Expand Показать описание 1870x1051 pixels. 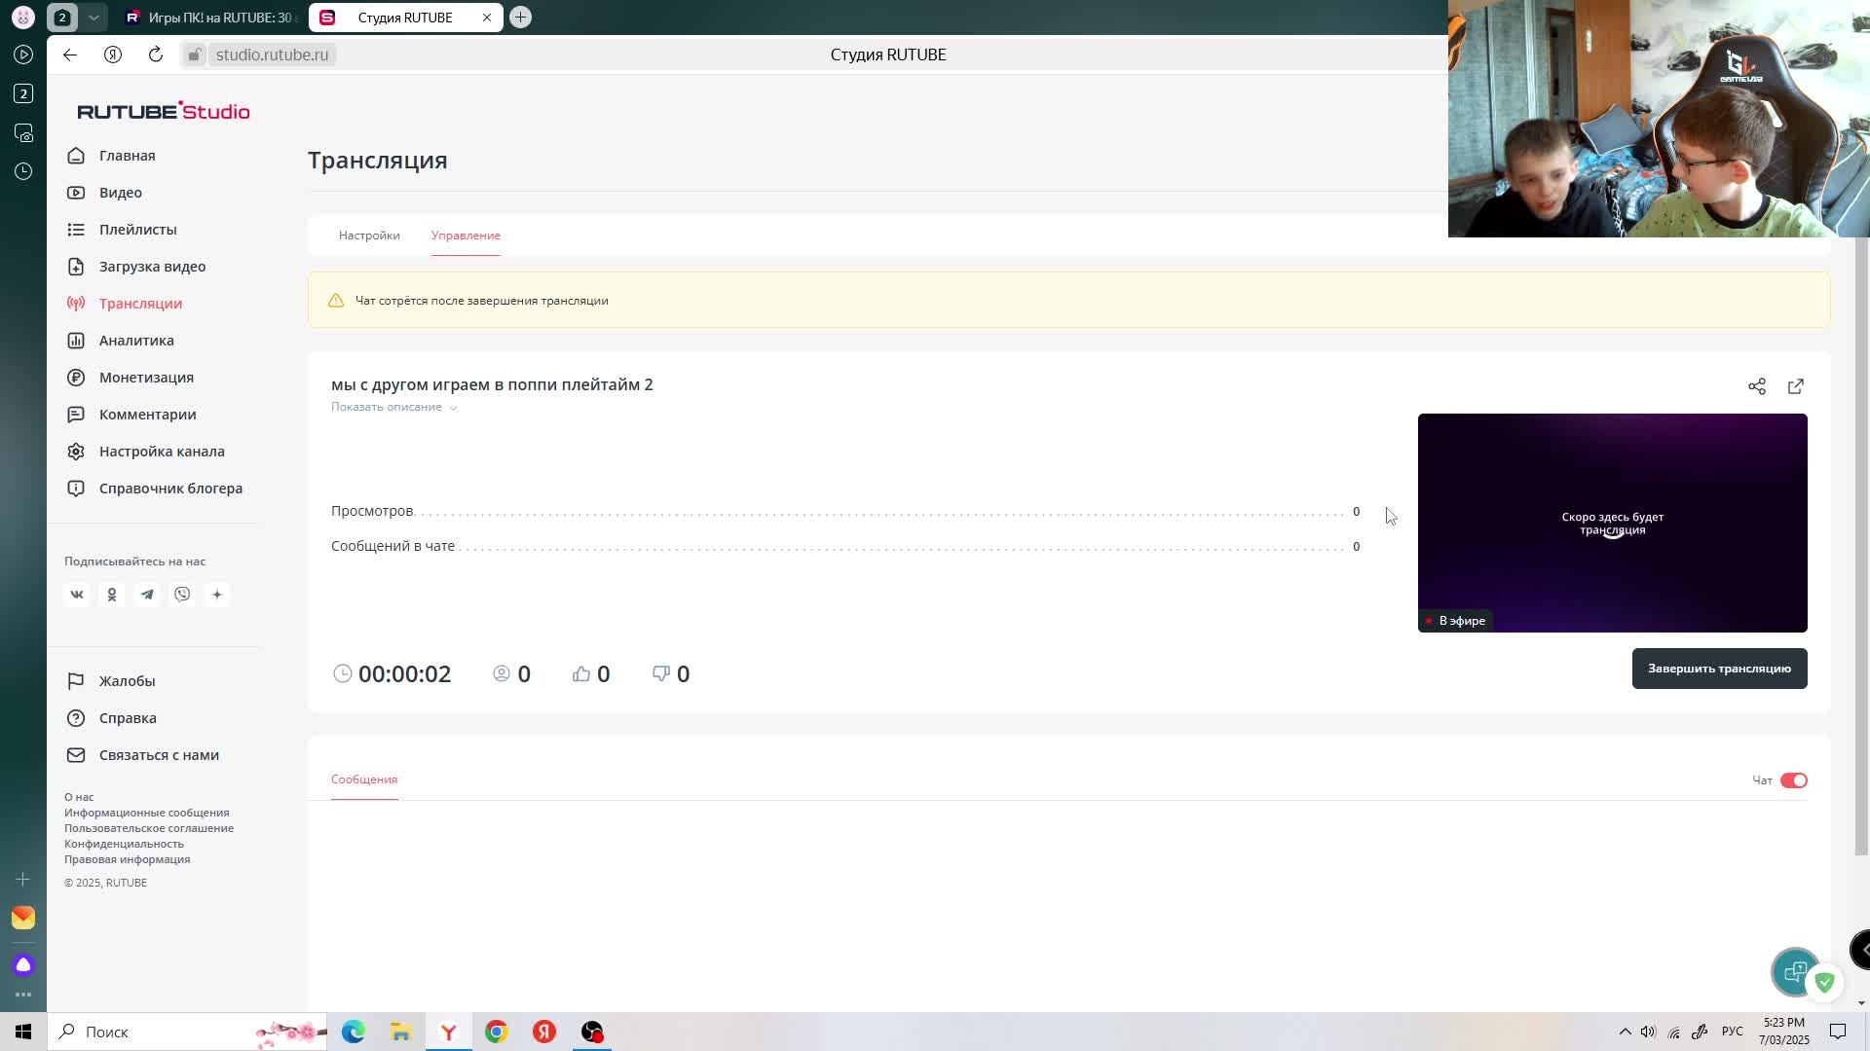[x=393, y=407]
